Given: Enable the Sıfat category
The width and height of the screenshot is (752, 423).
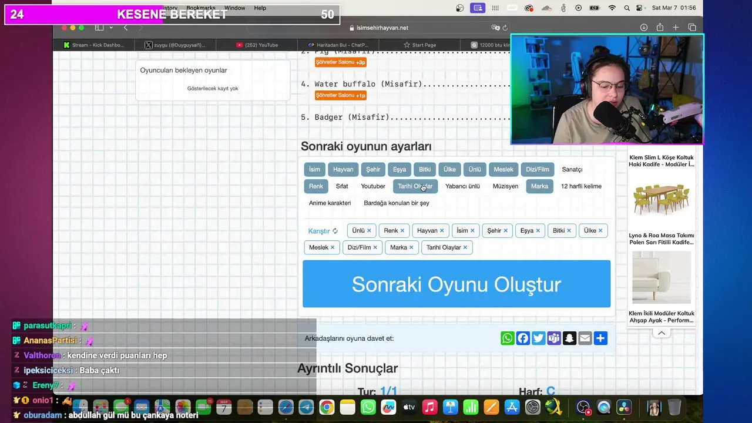Looking at the screenshot, I should point(342,186).
